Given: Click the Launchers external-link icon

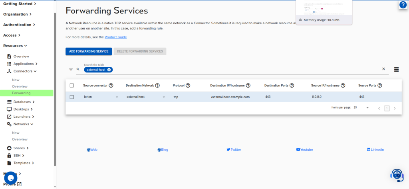Looking at the screenshot, I should (x=9, y=117).
